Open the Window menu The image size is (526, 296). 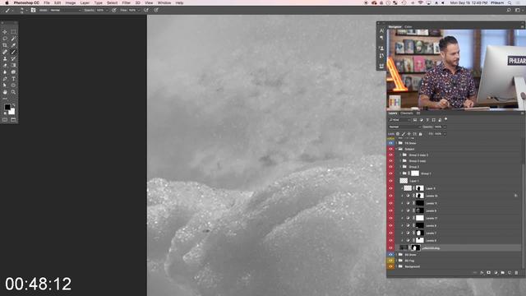164,2
